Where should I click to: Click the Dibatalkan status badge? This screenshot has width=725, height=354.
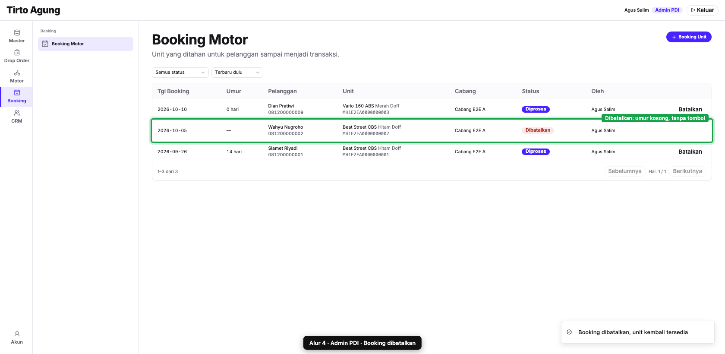pos(538,130)
